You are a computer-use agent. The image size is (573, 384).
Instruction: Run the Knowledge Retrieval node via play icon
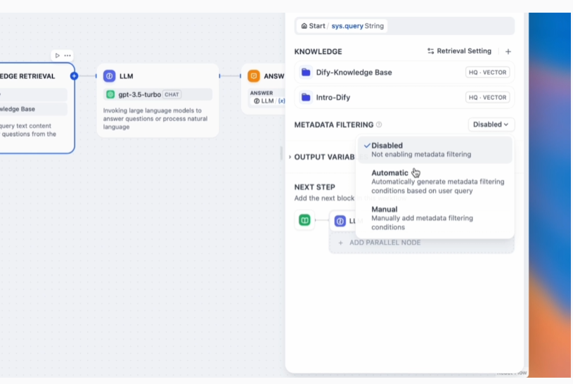click(57, 56)
